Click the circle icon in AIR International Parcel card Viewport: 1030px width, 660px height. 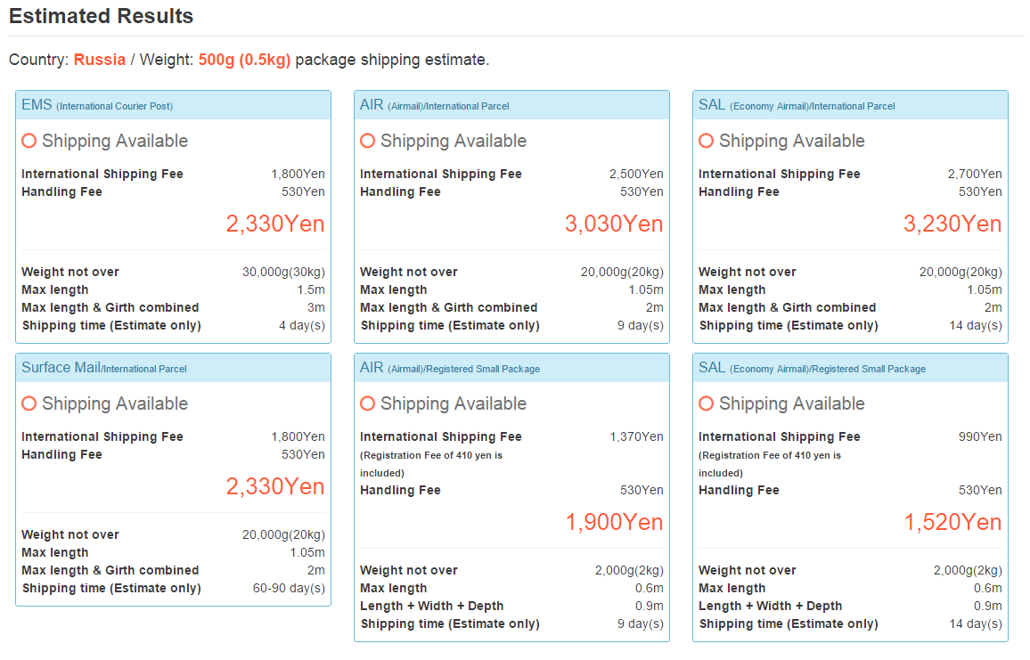tap(367, 141)
